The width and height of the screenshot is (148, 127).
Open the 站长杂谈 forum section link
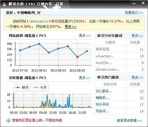coord(103,104)
